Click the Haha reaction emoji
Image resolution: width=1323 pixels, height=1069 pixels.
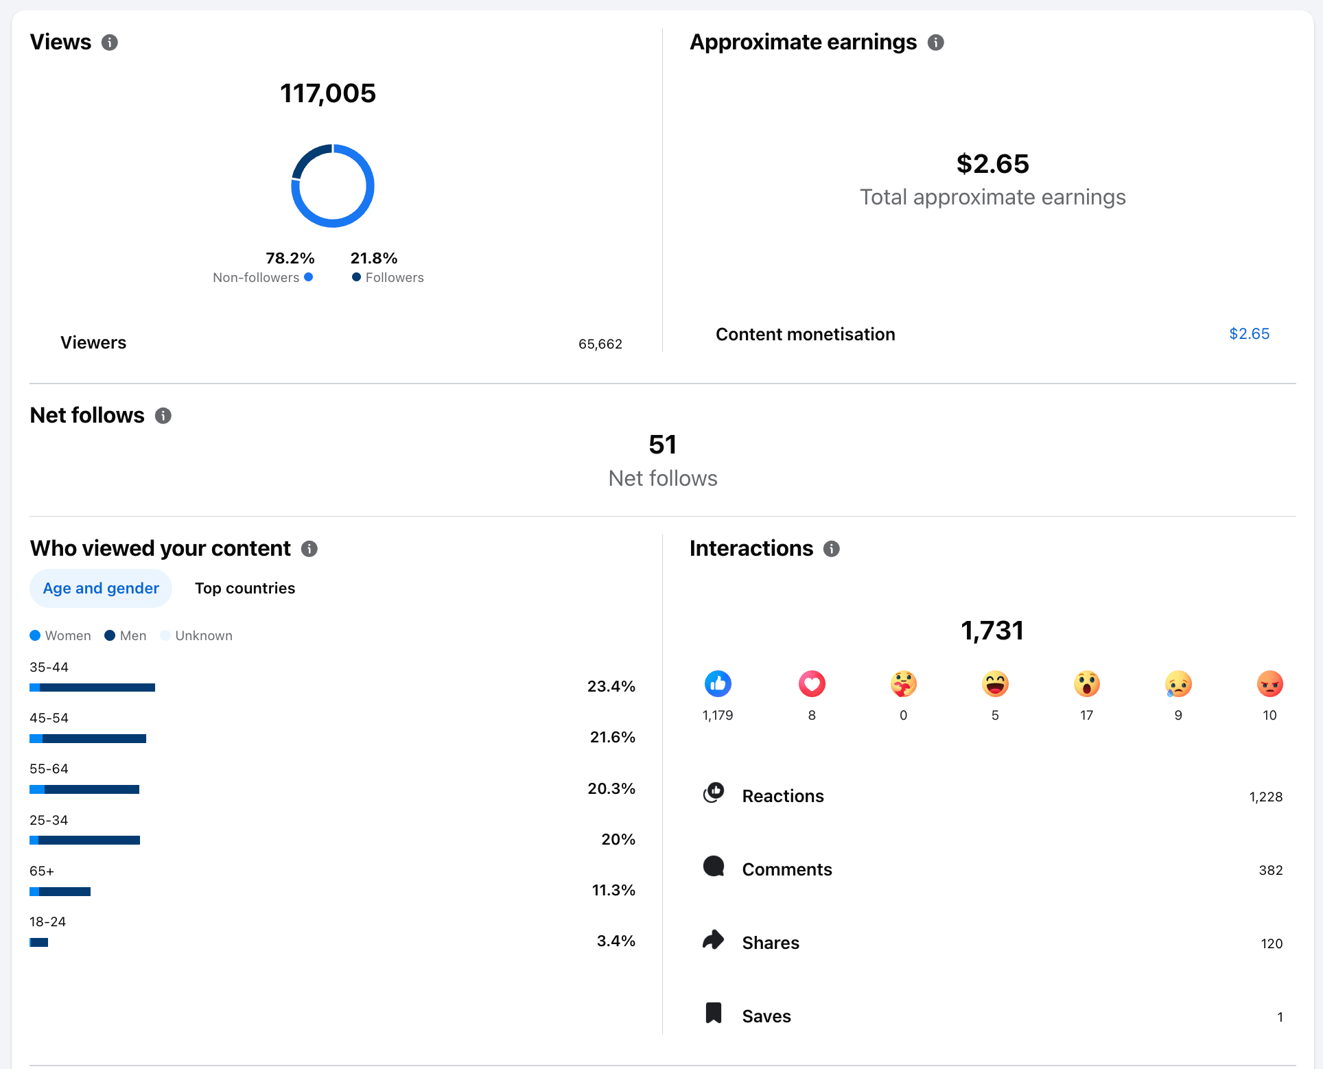click(x=995, y=683)
